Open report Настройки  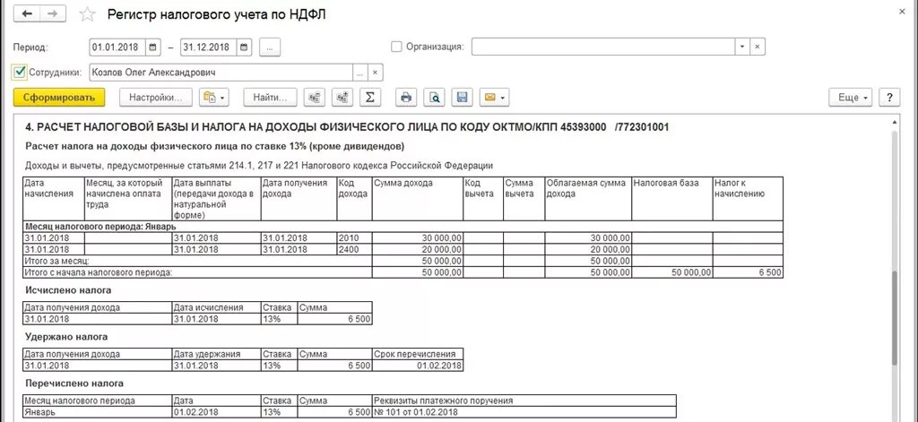(156, 98)
